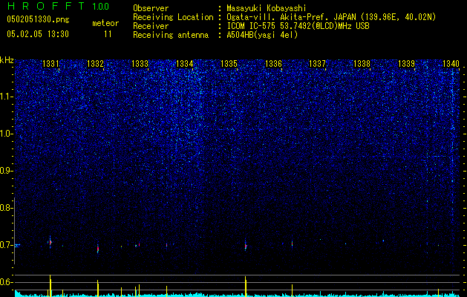The height and width of the screenshot is (297, 467).
Task: Click the A504HB(yagi 4el) antenna text
Action: [262, 35]
